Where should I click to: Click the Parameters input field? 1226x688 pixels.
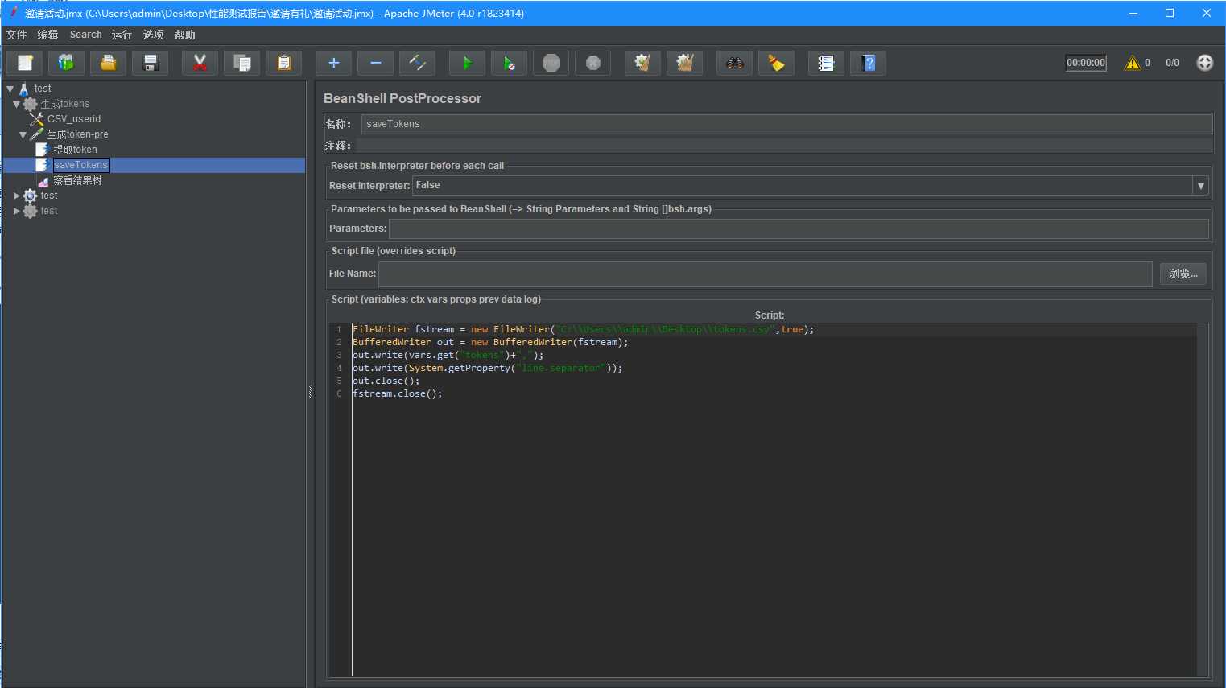click(x=799, y=229)
